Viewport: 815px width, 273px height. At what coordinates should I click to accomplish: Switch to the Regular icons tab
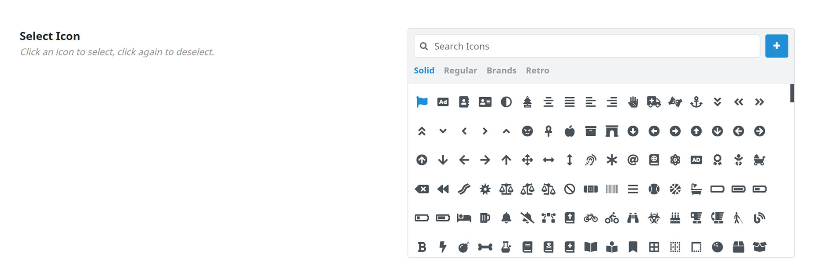point(460,70)
